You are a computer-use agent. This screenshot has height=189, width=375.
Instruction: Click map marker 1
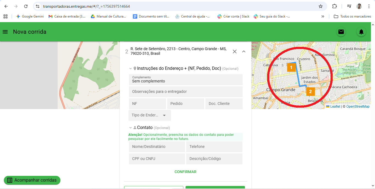(291, 67)
